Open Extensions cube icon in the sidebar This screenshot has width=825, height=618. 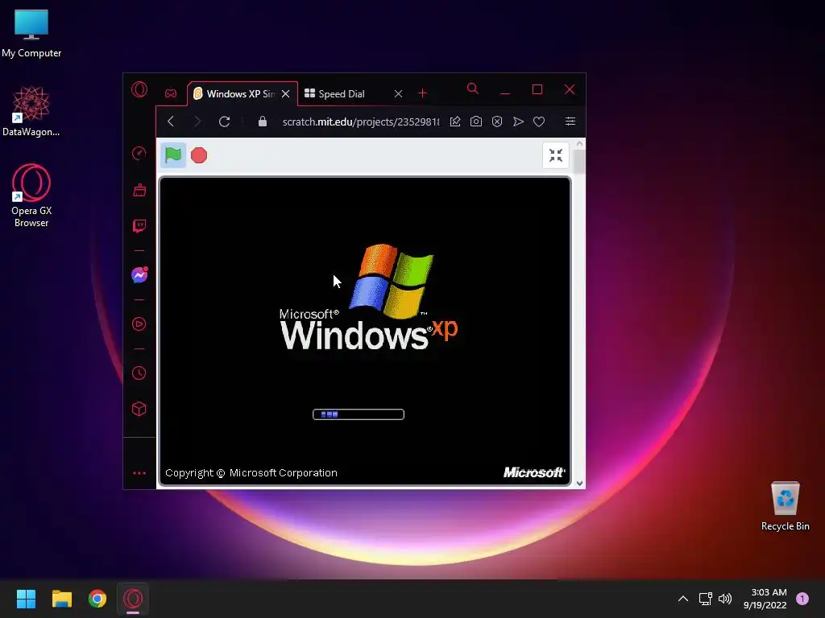click(x=139, y=409)
